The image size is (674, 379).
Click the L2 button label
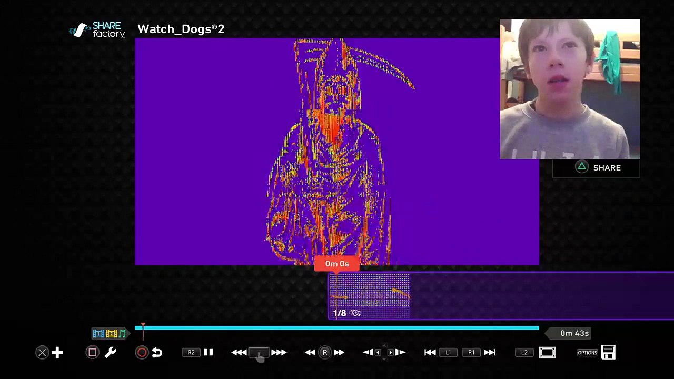point(524,352)
